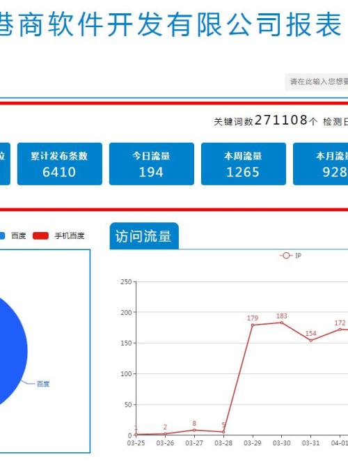Click the 关键词数 label
348x464 pixels.
tap(234, 122)
